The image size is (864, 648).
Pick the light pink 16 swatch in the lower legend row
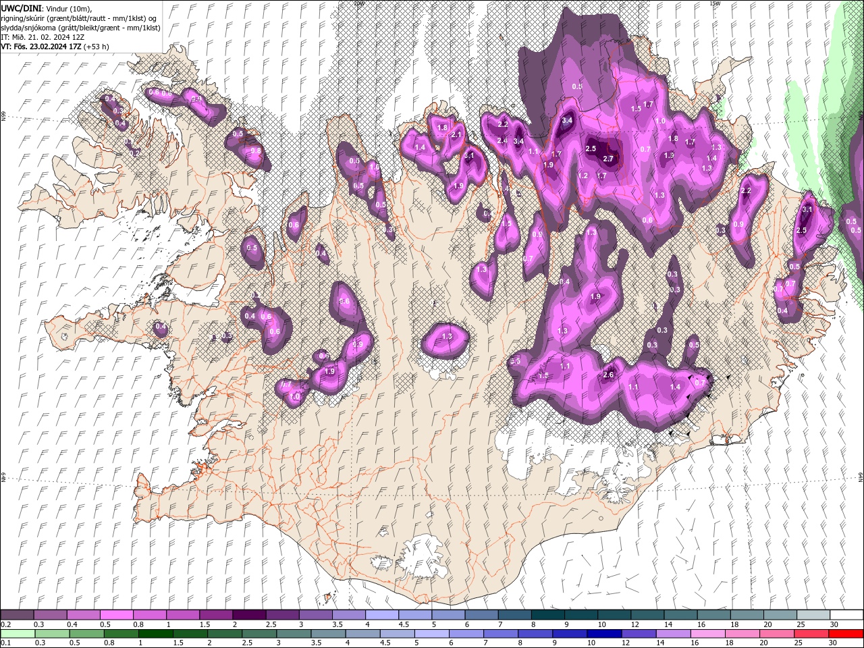pos(708,633)
